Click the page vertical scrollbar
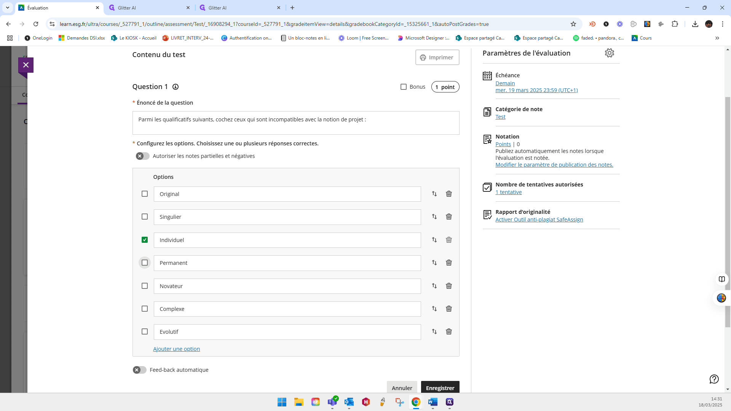The image size is (731, 411). pyautogui.click(x=728, y=211)
